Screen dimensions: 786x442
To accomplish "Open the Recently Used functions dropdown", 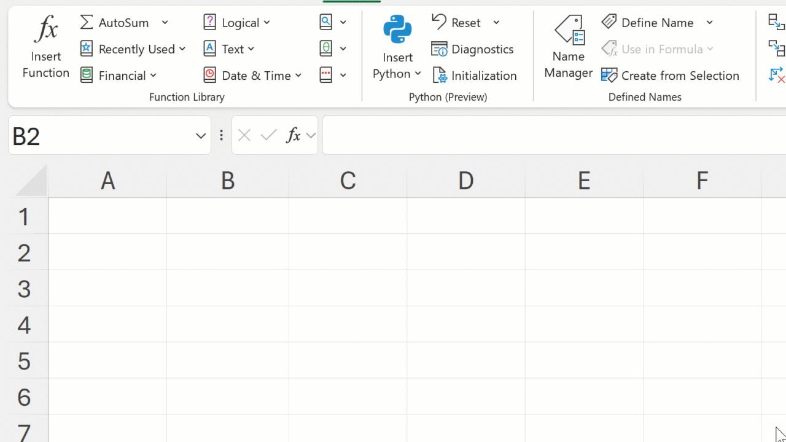I will point(134,49).
